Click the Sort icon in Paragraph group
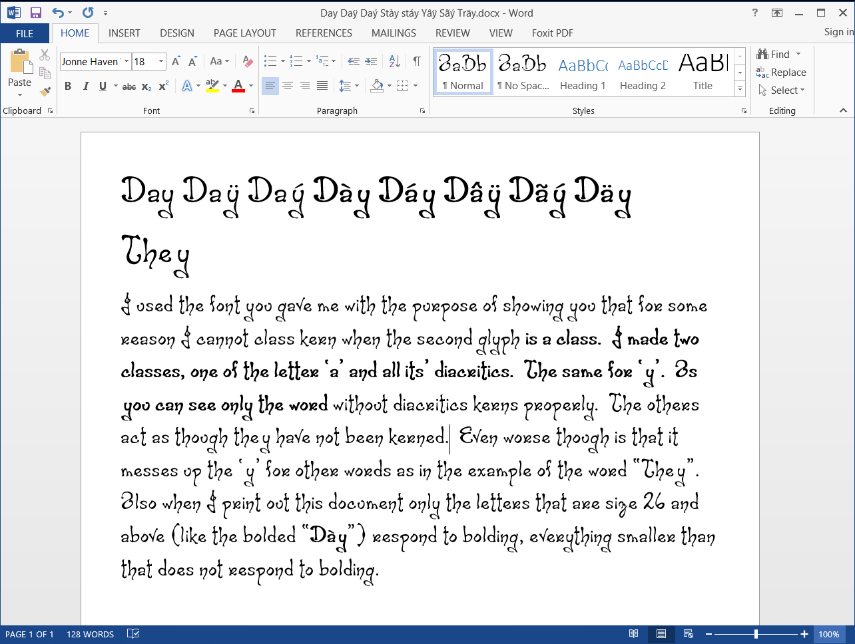Image resolution: width=855 pixels, height=644 pixels. (394, 62)
